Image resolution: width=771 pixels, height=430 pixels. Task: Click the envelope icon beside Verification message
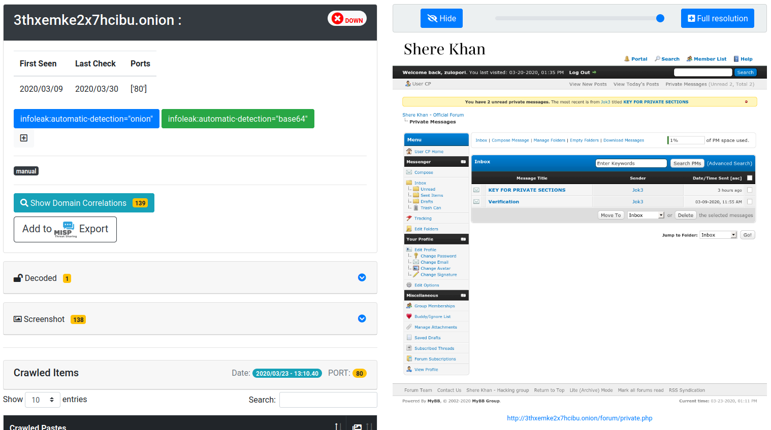[x=476, y=202]
